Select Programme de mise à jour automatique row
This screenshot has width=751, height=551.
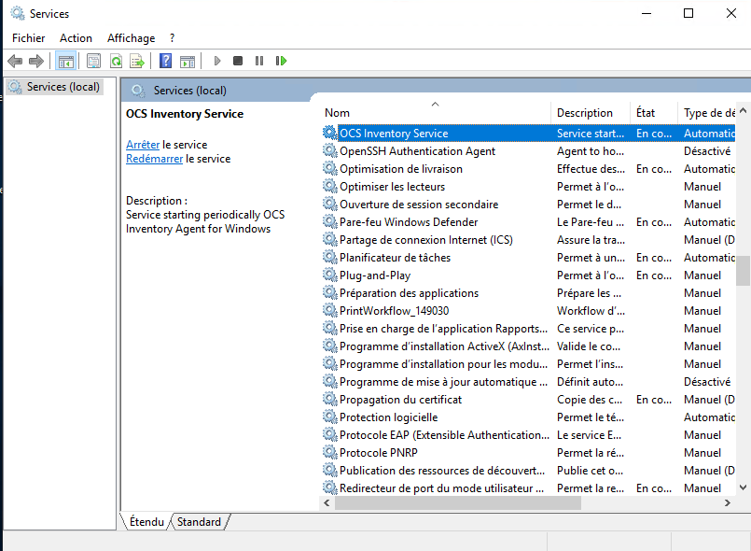point(529,381)
